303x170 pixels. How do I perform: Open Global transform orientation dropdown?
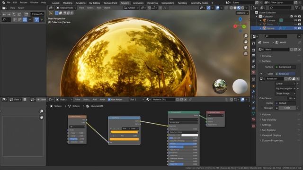[132, 8]
